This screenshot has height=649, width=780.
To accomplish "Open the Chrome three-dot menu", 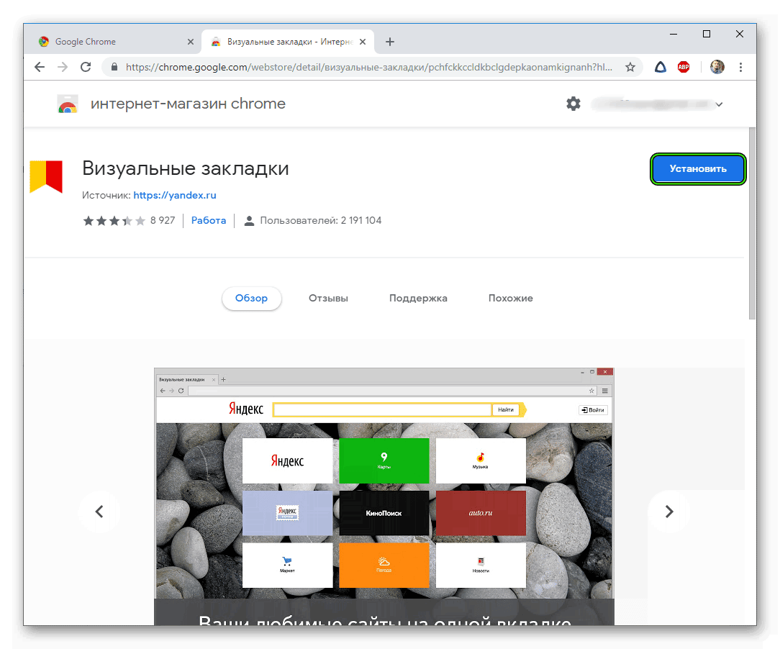I will point(740,67).
